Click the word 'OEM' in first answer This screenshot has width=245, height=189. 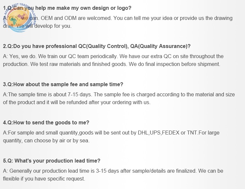(47, 18)
